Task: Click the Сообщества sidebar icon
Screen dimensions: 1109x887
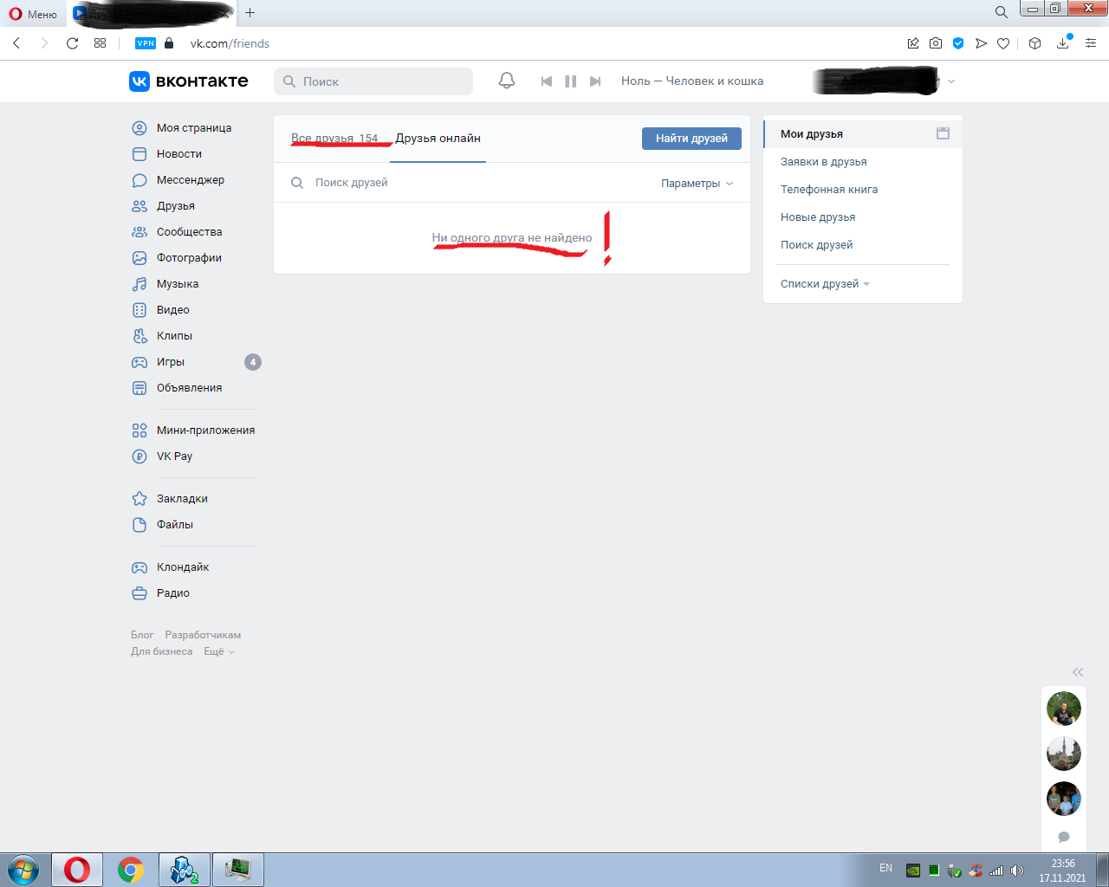Action: coord(139,232)
